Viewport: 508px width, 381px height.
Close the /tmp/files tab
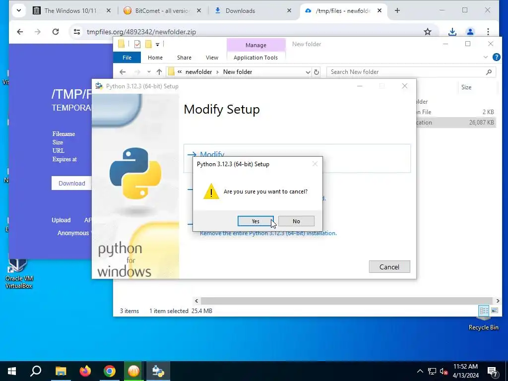[380, 11]
